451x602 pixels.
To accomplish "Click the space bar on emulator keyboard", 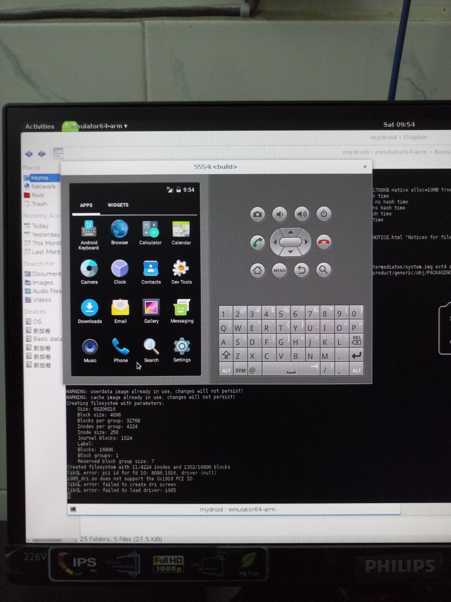I will [291, 369].
